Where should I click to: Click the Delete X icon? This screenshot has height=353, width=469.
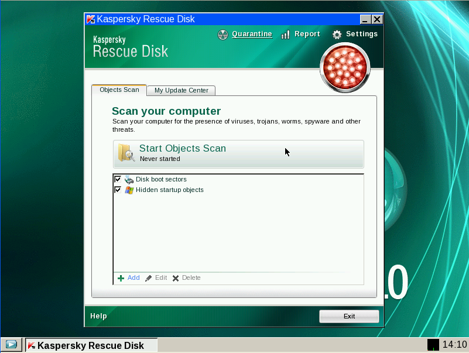pos(176,278)
